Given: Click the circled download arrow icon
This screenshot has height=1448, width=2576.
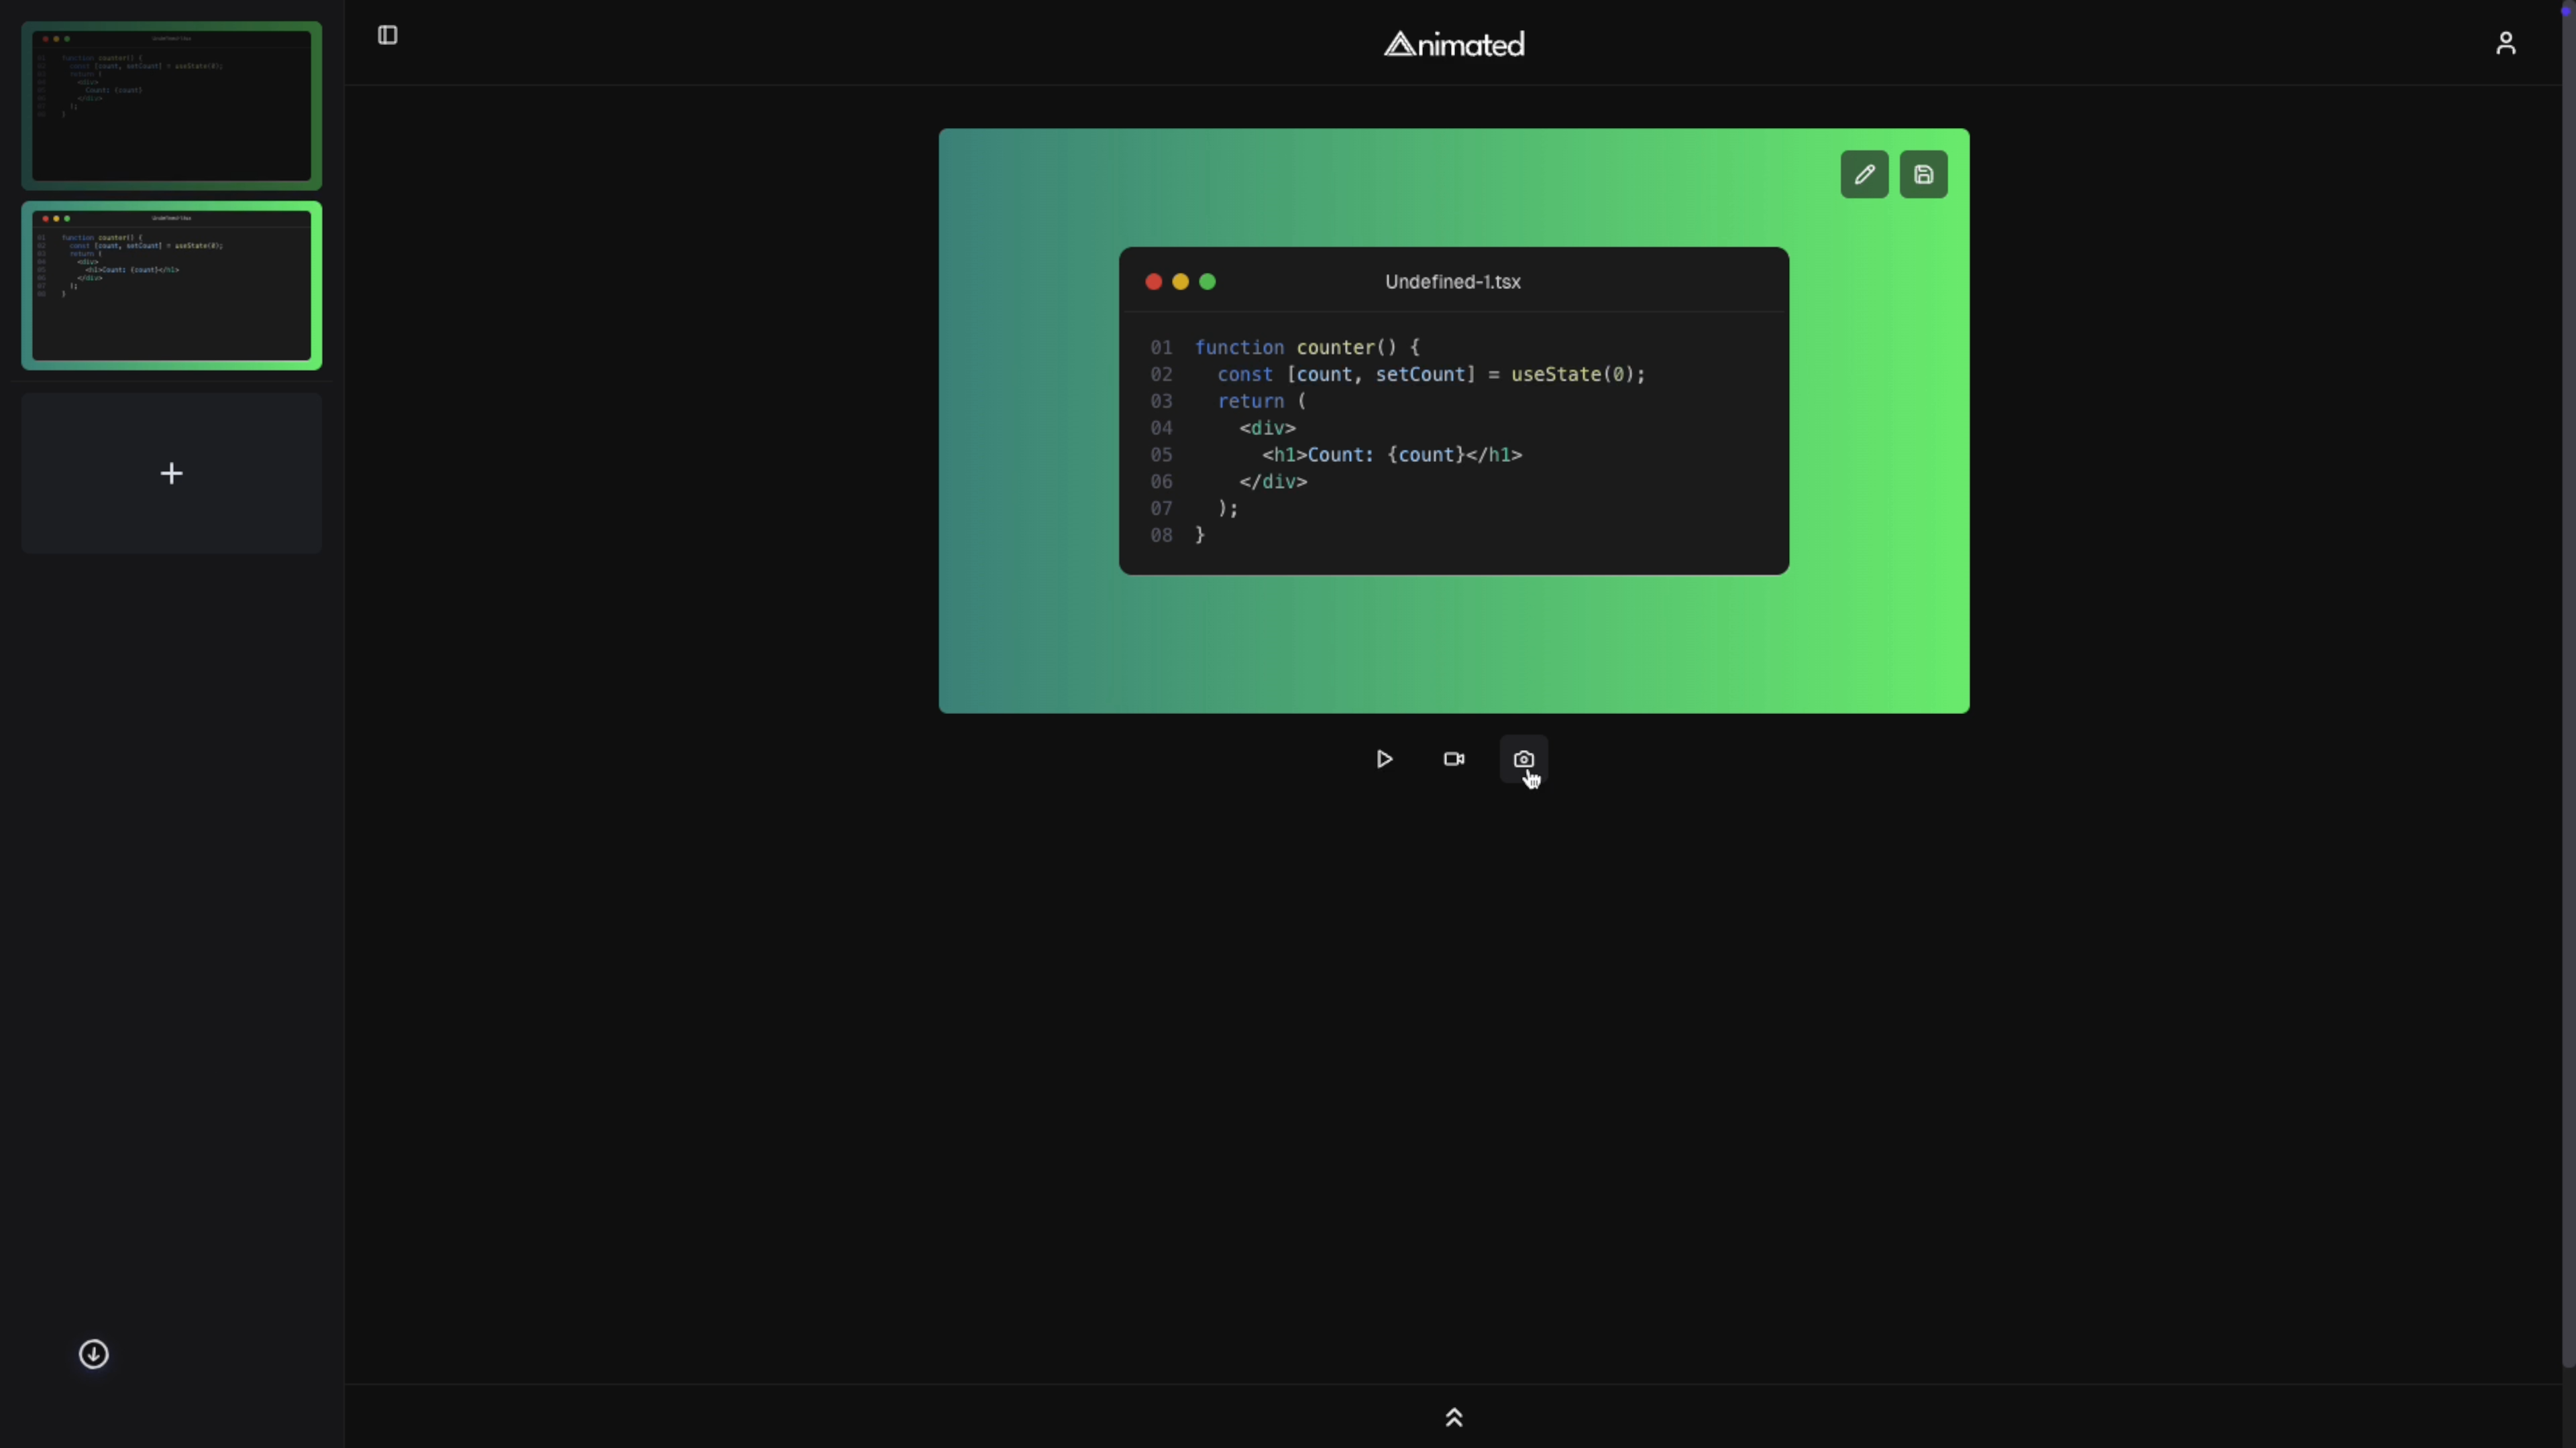Looking at the screenshot, I should (x=94, y=1354).
